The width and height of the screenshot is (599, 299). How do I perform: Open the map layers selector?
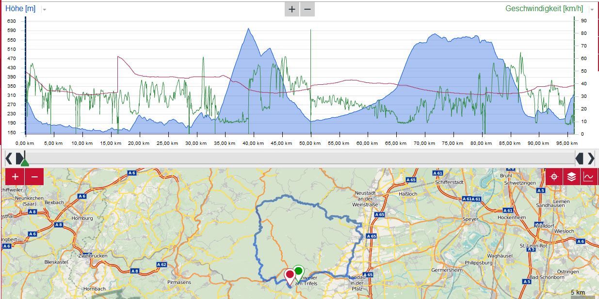[x=572, y=177]
